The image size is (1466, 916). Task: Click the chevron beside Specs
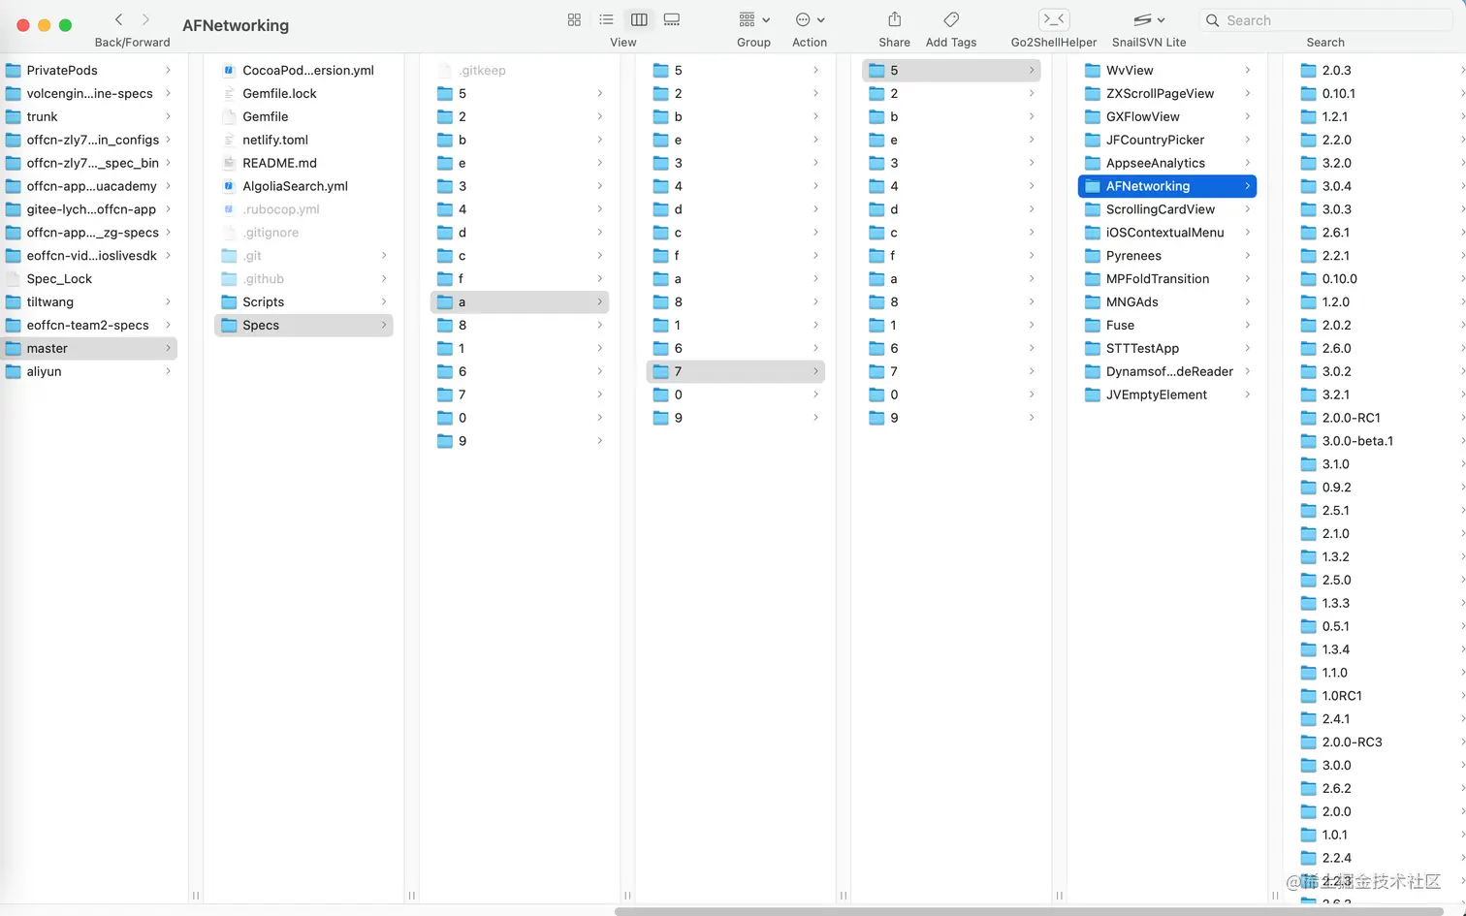pos(384,325)
